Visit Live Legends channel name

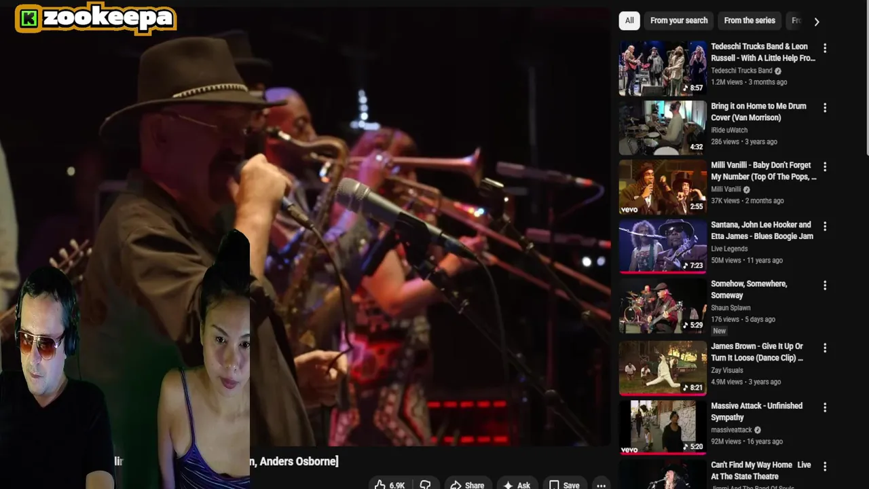(731, 249)
